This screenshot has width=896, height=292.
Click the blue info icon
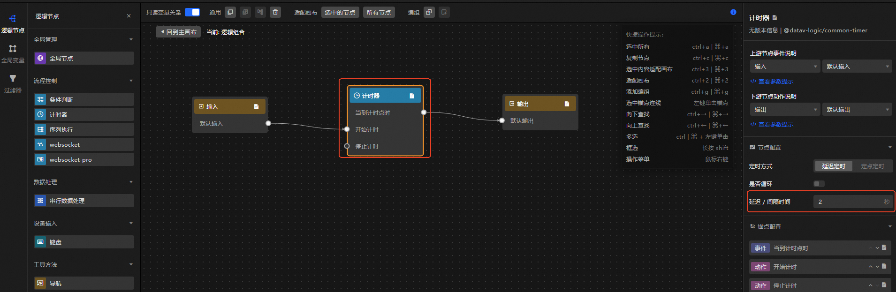coord(733,12)
